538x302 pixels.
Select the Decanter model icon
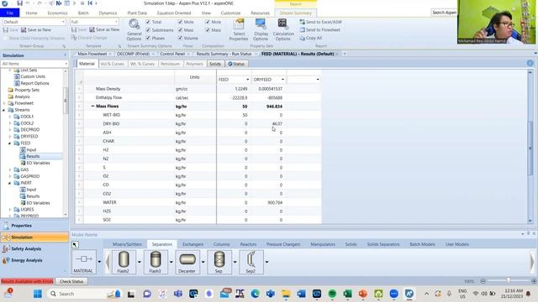(x=187, y=262)
